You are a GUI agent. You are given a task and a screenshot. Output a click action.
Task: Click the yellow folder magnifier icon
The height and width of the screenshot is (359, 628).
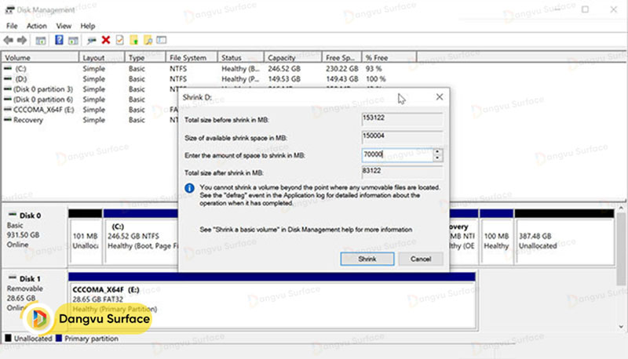tap(148, 40)
